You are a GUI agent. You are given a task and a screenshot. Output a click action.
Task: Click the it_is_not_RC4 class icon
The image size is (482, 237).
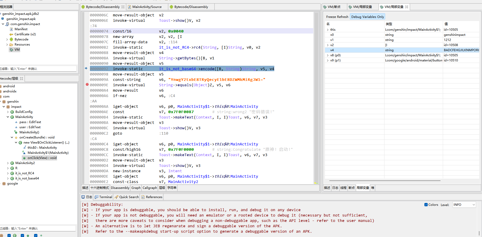pyautogui.click(x=12, y=173)
